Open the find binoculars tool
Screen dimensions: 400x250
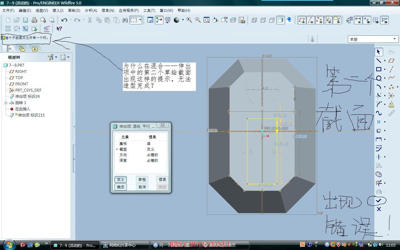(x=125, y=20)
